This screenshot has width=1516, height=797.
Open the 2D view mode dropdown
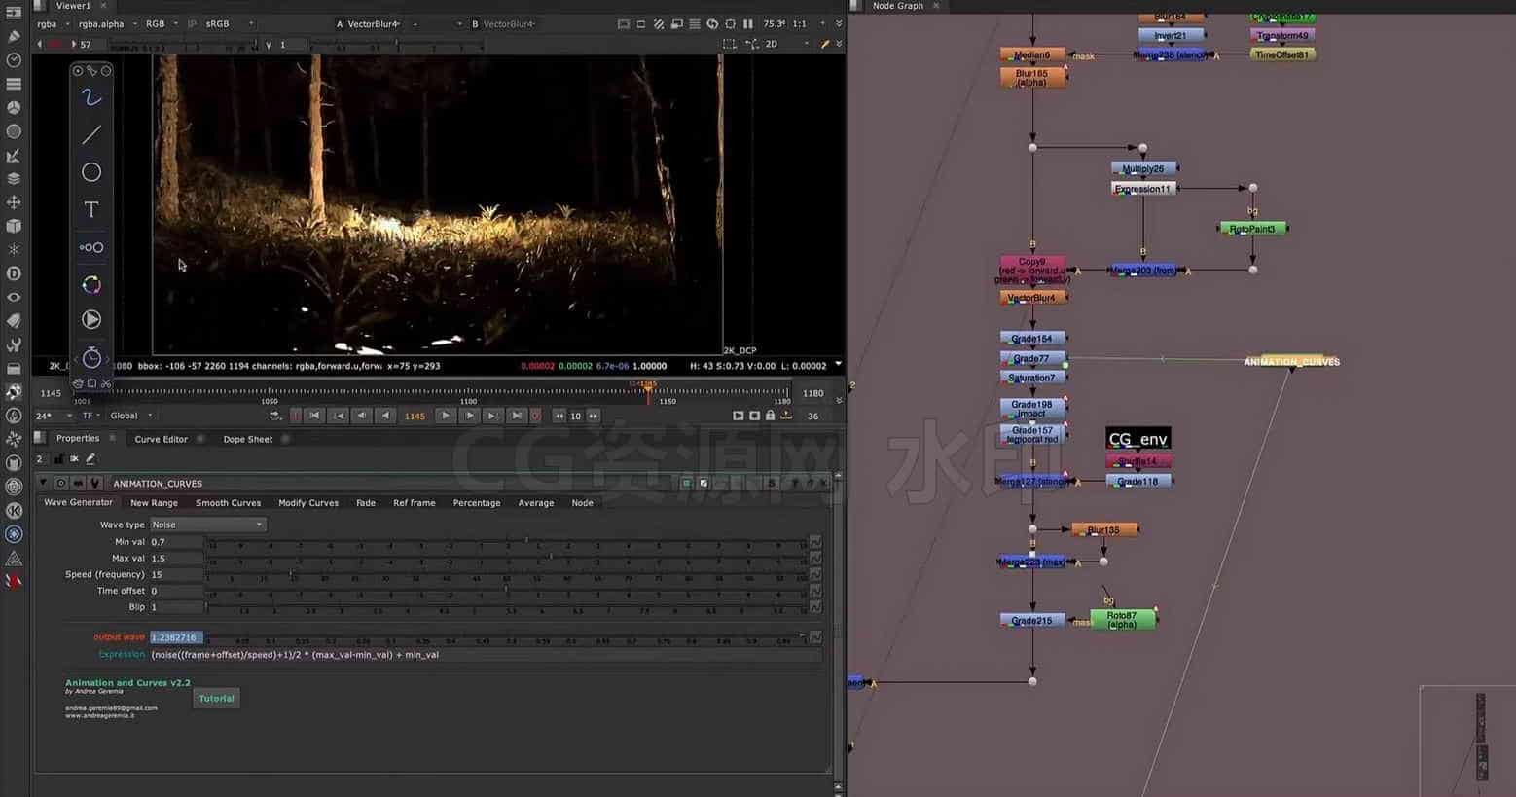tap(786, 44)
